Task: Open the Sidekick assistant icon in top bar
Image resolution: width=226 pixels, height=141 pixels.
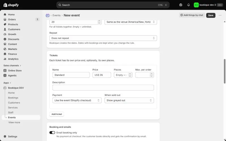Action: (181, 5)
